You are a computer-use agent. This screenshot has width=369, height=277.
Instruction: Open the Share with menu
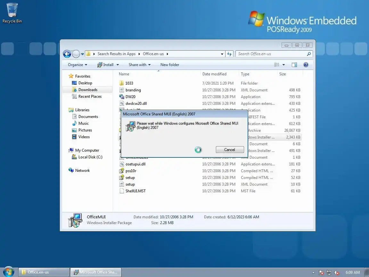click(140, 65)
